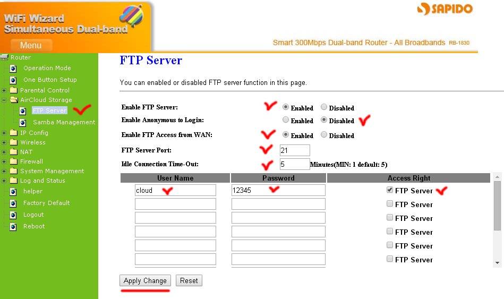Expand the Parental Control tree node
Image resolution: width=504 pixels, height=299 pixels.
click(4, 90)
